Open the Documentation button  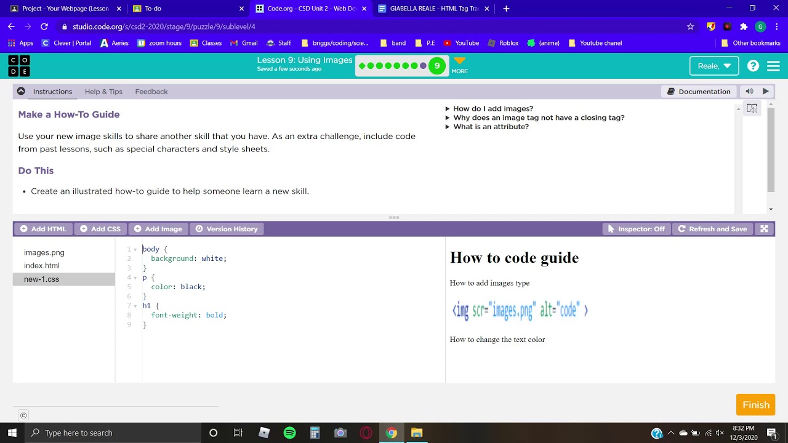point(699,92)
